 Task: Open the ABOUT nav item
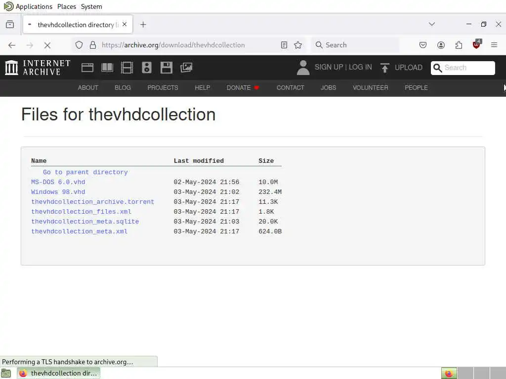88,88
